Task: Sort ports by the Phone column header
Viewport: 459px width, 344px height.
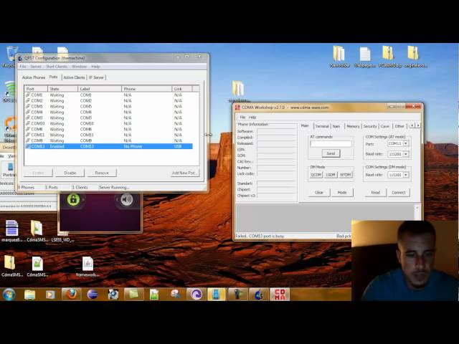Action: [x=146, y=89]
